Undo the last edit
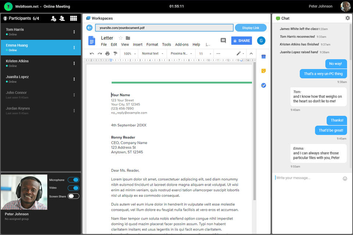Screen dimensions: 353x235 92,54
